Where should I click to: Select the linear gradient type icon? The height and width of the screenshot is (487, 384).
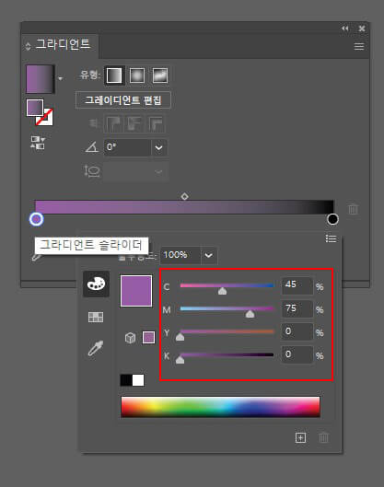114,75
